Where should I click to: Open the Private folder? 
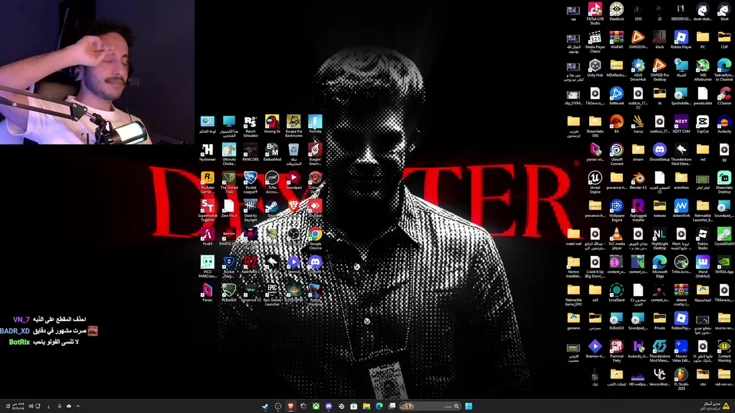tap(660, 321)
